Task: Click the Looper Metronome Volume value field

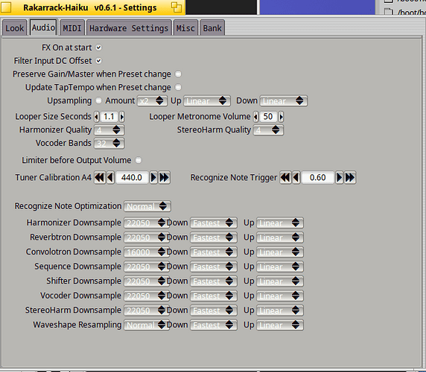Action: tap(268, 117)
